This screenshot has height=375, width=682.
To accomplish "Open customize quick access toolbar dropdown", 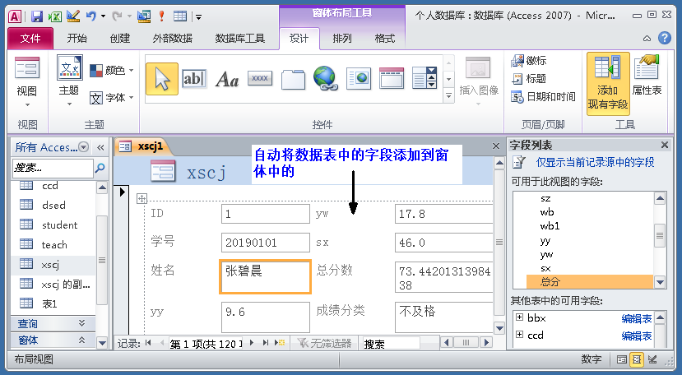I will click(x=198, y=17).
